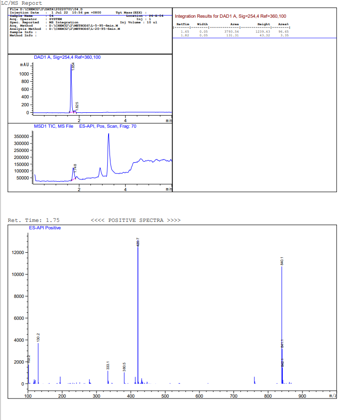This screenshot has width=343, height=420.
Task: Select the 'DAD1 A, Sig=254,4 Ref=360,100' chromatogram title
Action: 67,57
